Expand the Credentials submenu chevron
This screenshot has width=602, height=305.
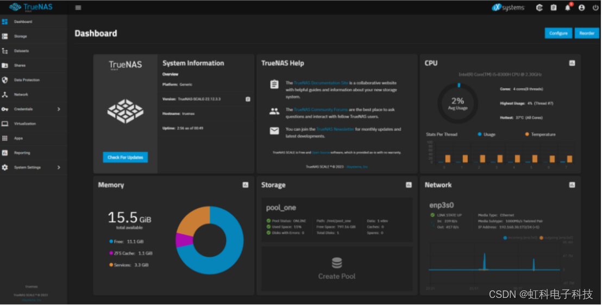pos(59,109)
